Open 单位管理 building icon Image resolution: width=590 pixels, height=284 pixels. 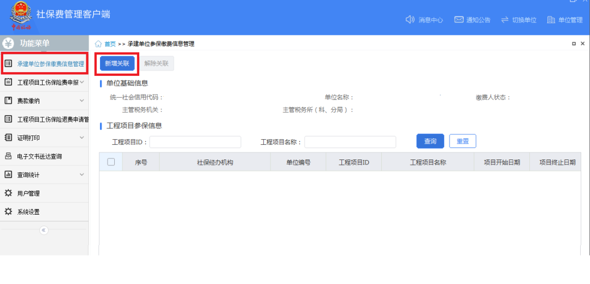point(550,20)
